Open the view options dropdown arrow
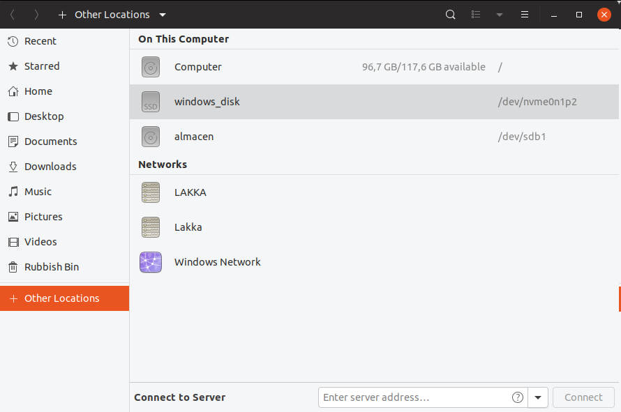 pos(500,15)
